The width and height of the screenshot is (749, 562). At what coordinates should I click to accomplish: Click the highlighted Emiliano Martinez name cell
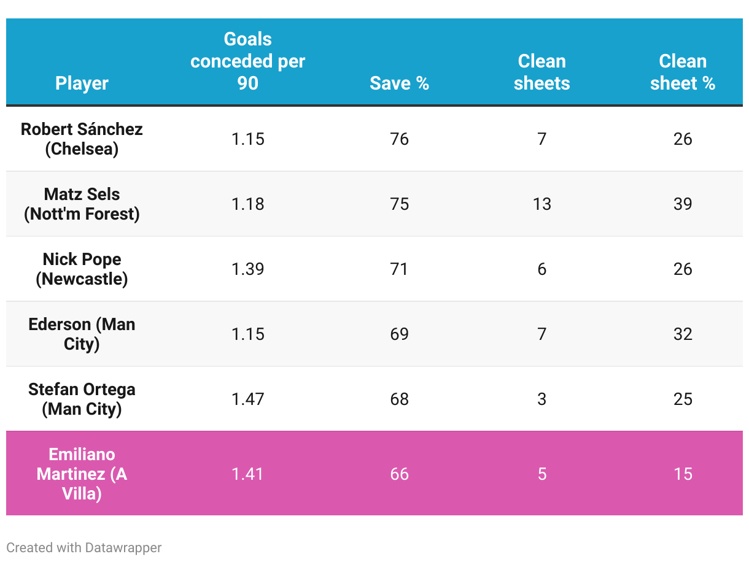(82, 474)
